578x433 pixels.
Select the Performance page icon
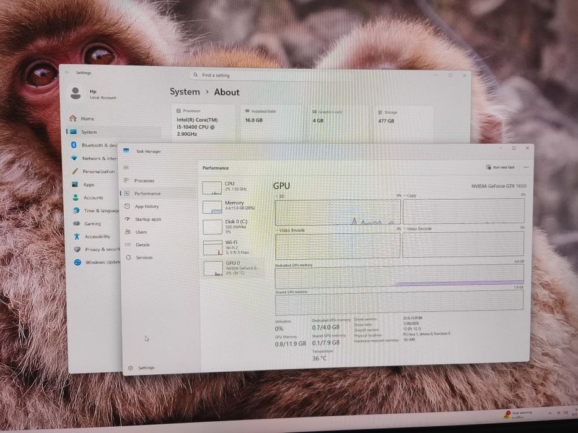click(x=127, y=193)
